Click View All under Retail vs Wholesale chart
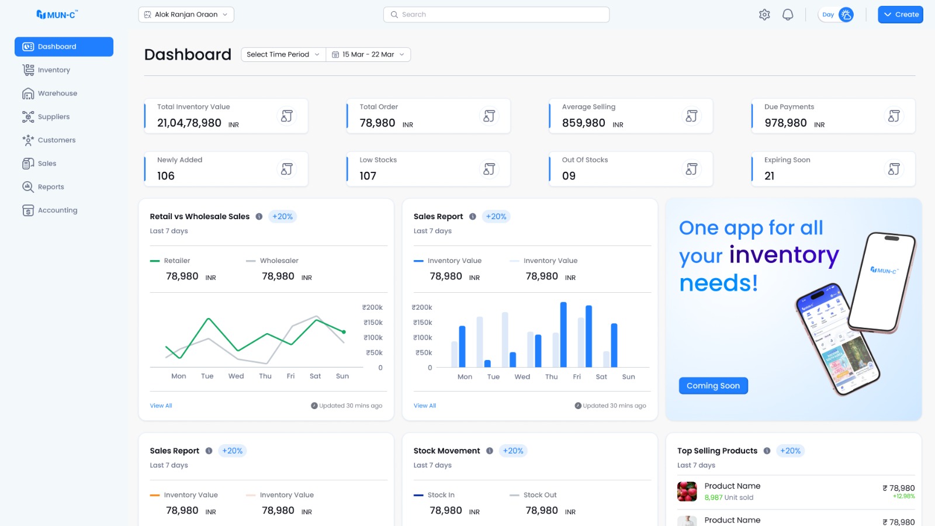 click(161, 406)
